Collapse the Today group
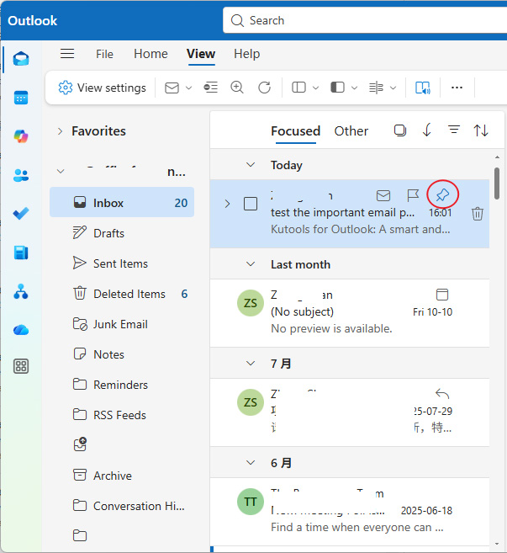Viewport: 507px width, 553px height. [251, 165]
